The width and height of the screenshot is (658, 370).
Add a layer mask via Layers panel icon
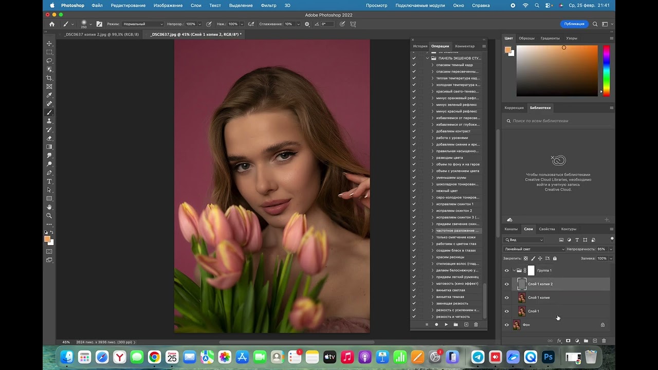point(568,341)
